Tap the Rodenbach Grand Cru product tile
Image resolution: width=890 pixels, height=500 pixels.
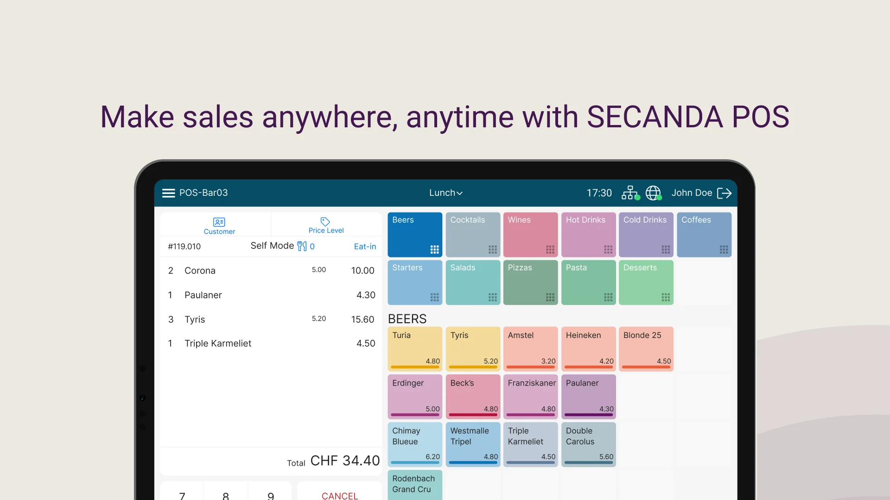(414, 484)
